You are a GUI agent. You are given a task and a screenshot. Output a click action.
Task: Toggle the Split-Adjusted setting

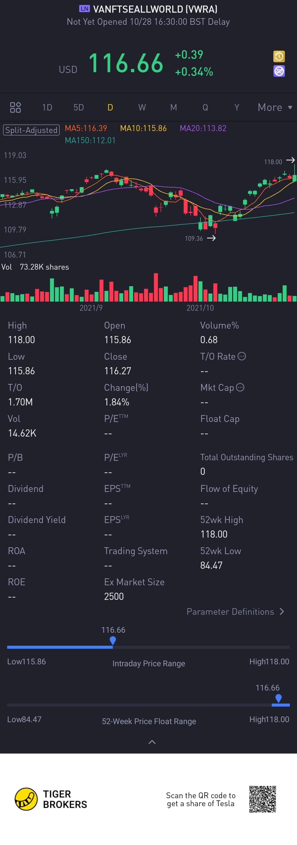31,130
